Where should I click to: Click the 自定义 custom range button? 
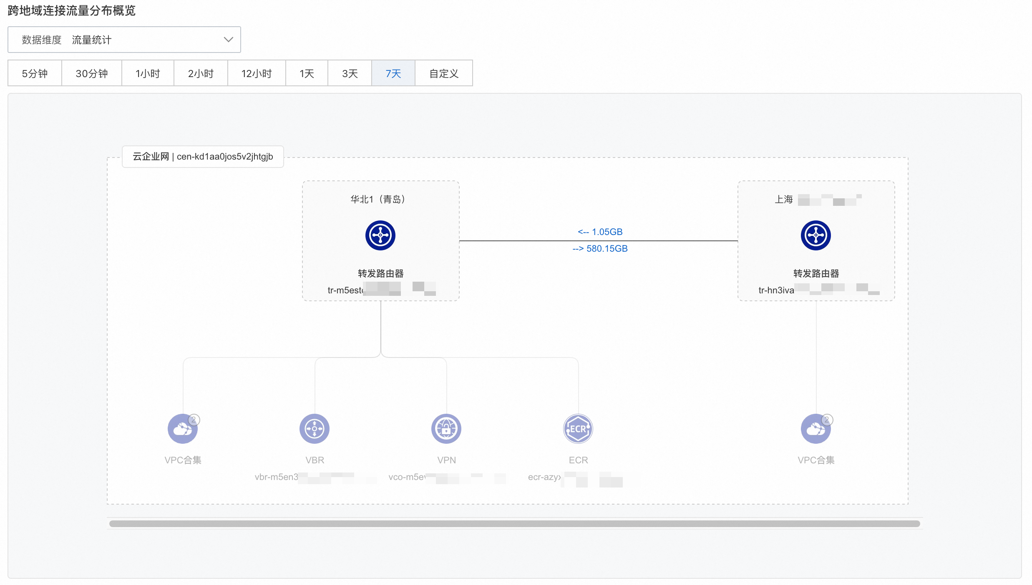(444, 73)
